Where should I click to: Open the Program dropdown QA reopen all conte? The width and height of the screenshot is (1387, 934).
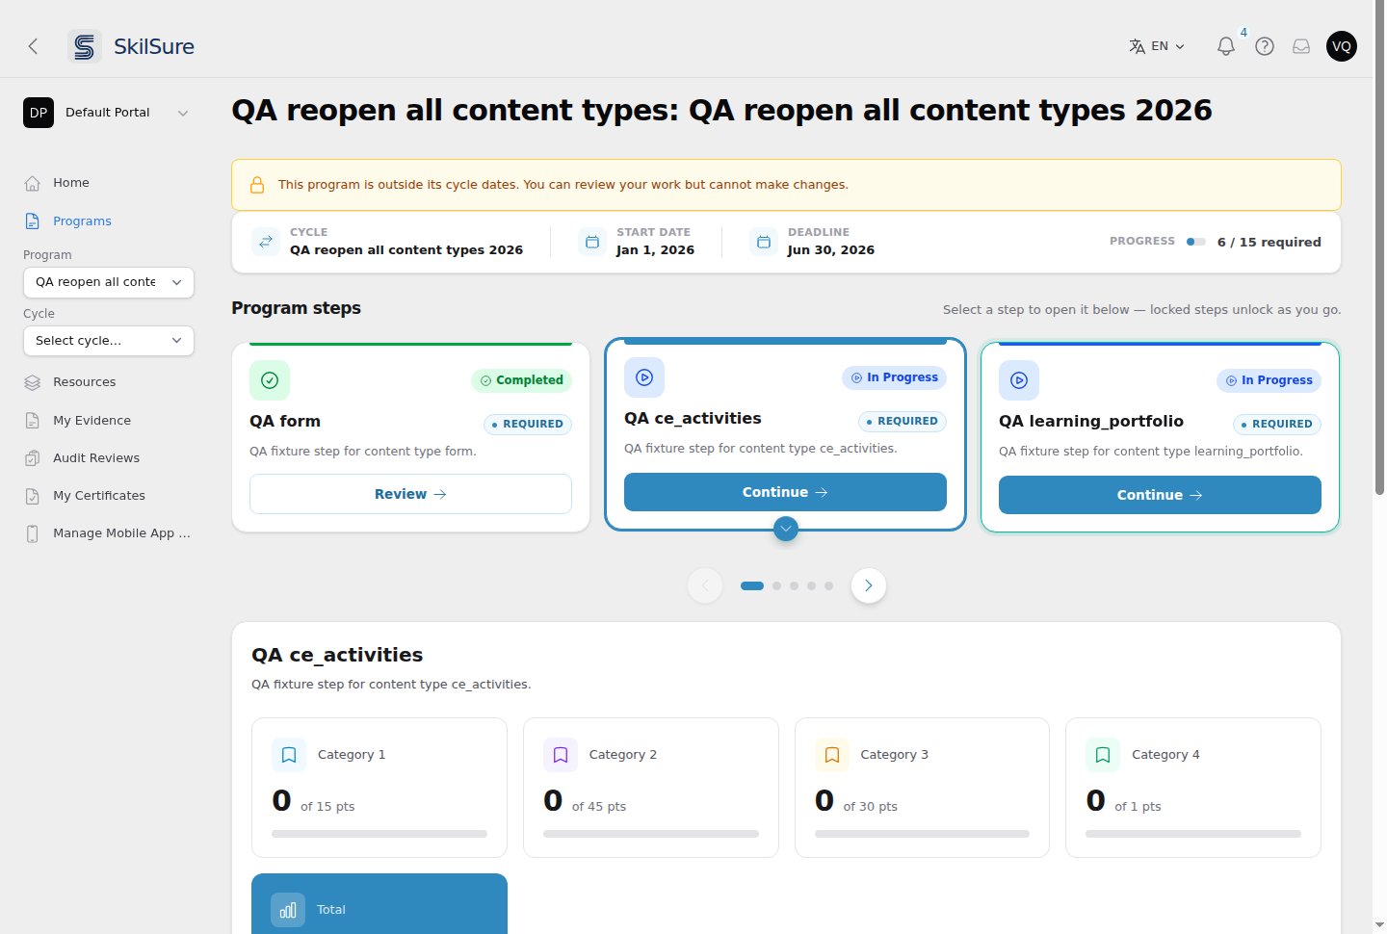tap(109, 282)
